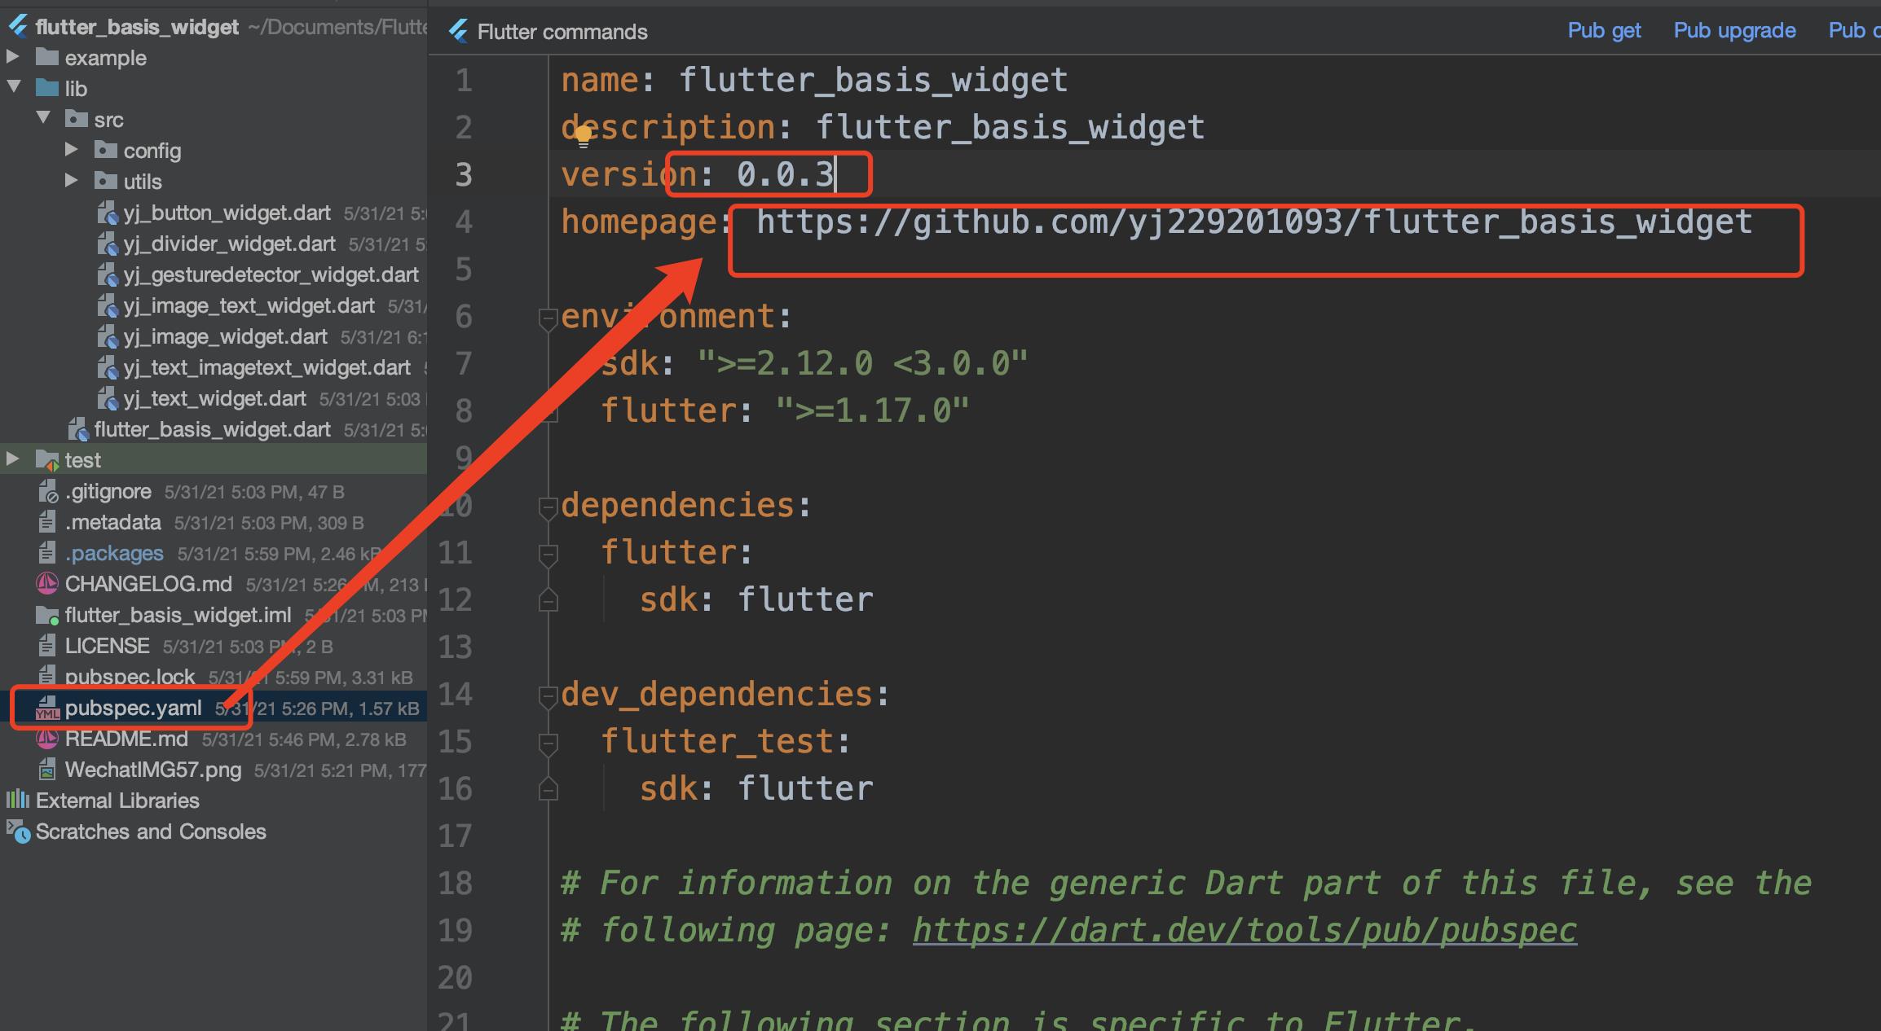Expand the example folder arrow
Viewport: 1881px width, 1031px height.
click(12, 56)
